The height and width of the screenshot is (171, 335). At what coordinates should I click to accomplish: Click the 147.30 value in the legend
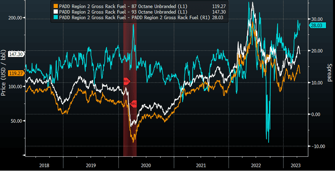point(219,12)
